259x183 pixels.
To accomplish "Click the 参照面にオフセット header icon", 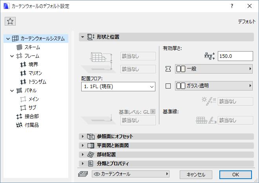I will click(91, 137).
